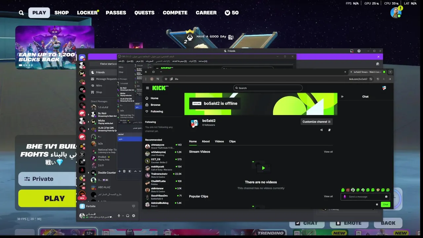
Task: Switch to Fortnite SHOP tab
Action: point(61,13)
